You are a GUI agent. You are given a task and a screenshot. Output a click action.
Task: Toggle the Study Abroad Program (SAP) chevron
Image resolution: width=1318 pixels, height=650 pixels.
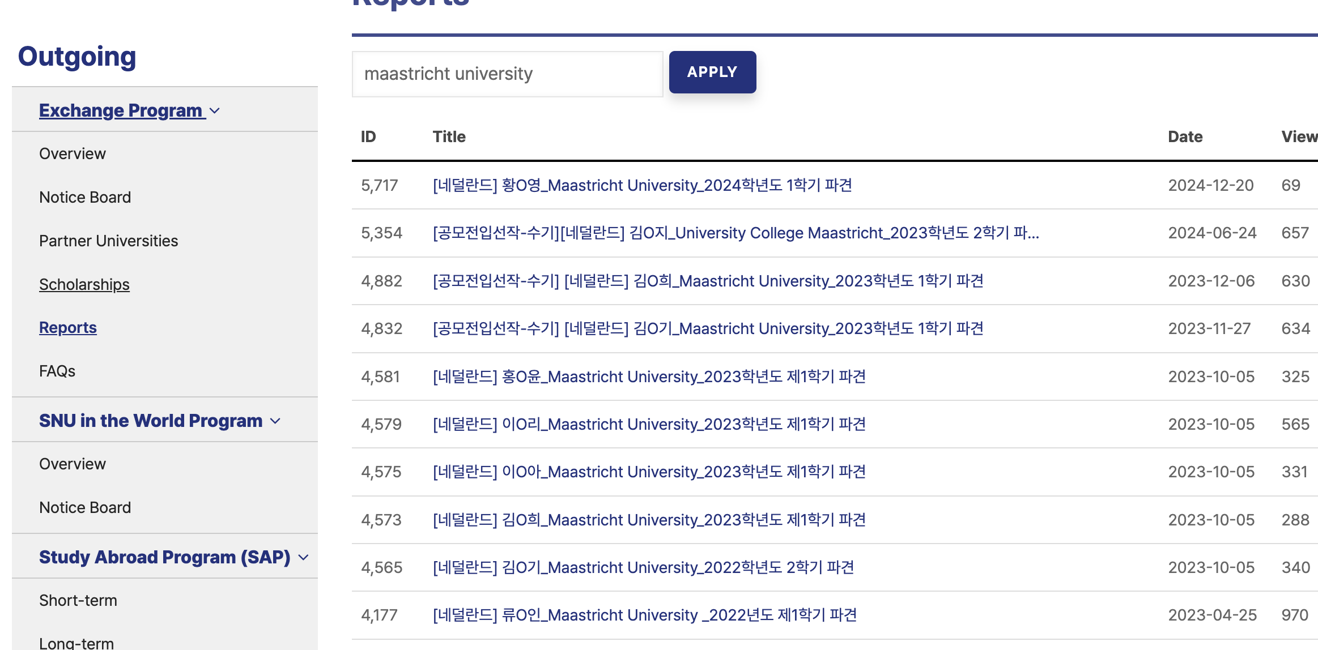(304, 558)
